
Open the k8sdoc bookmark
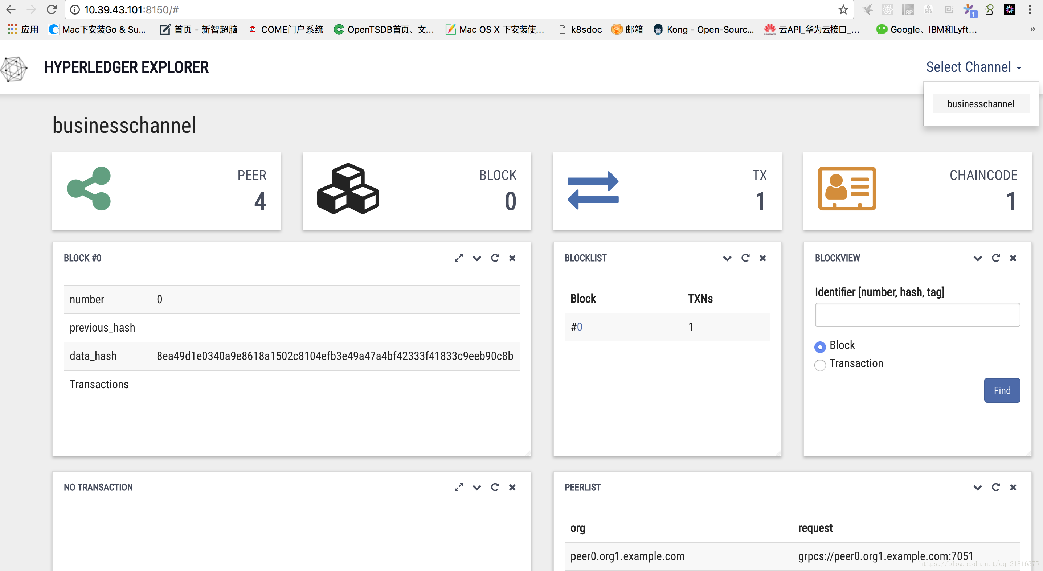(580, 29)
